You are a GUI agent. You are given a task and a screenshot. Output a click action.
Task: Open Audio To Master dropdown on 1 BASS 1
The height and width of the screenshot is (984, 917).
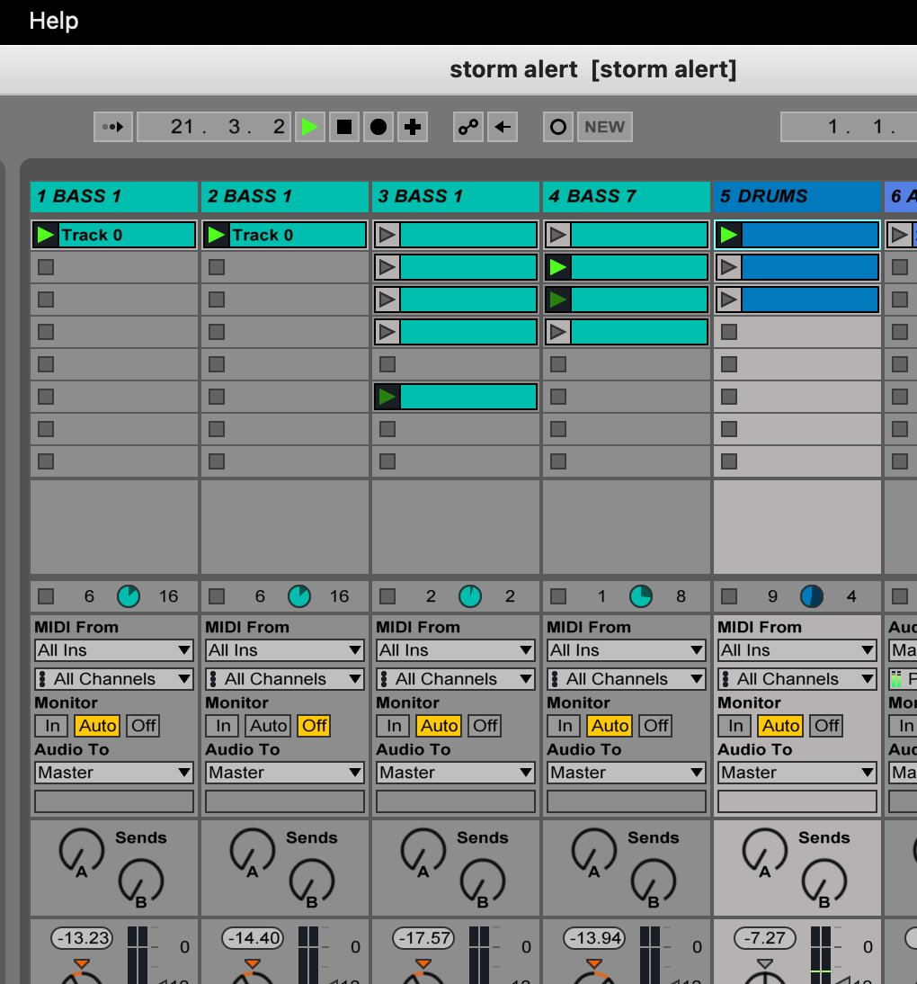114,773
